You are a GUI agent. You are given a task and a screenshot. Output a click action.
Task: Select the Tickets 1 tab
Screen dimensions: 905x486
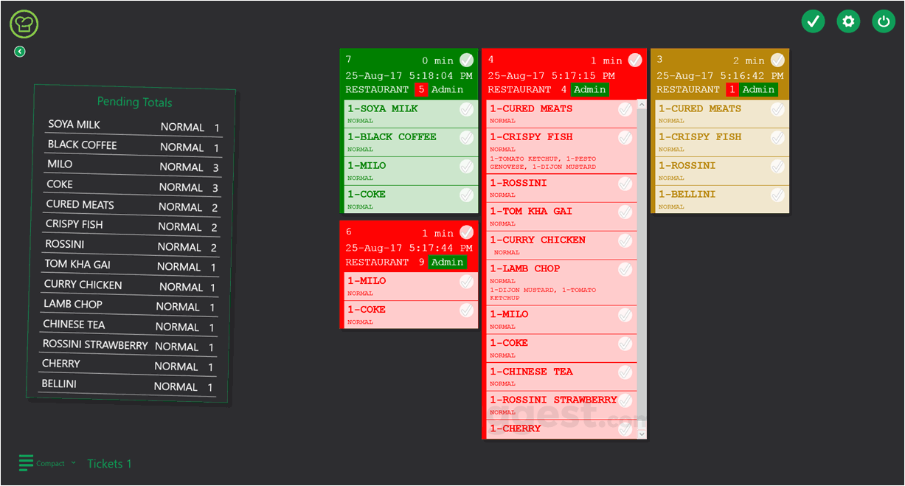109,463
